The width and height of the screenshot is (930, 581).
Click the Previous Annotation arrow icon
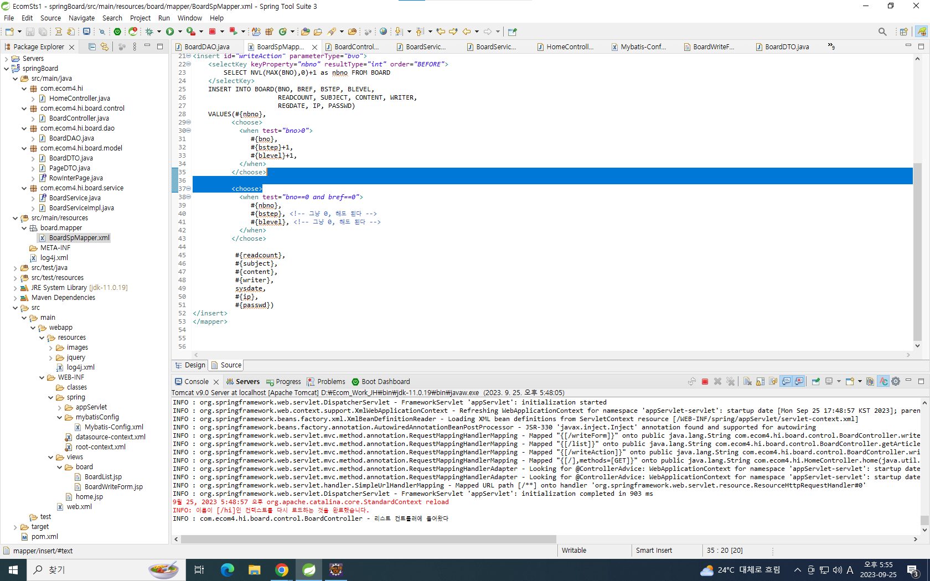(x=420, y=32)
